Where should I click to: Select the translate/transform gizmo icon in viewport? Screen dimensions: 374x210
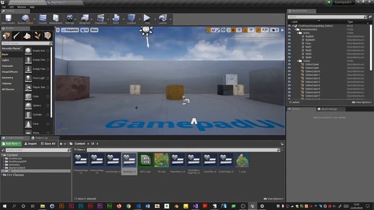(x=209, y=30)
